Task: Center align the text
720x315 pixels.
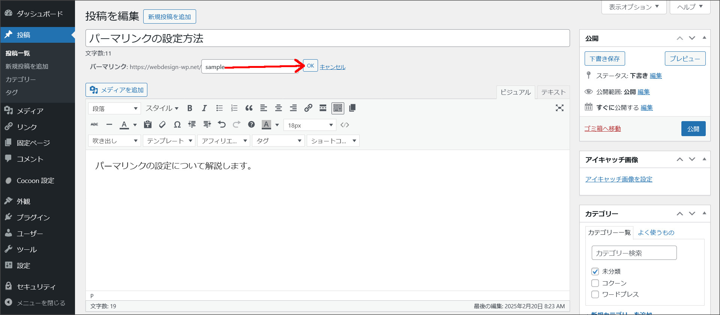Action: 279,108
